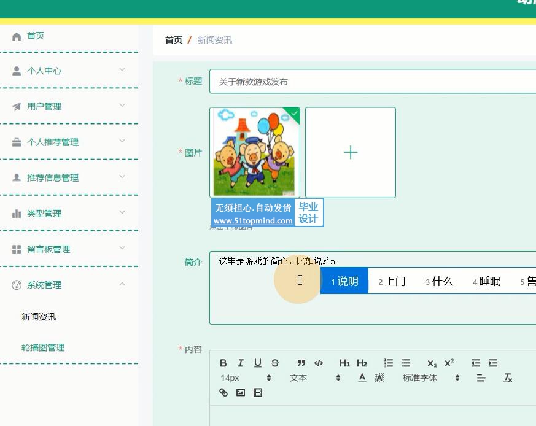536x426 pixels.
Task: Open 轮播图管理 submenu item
Action: tap(43, 347)
